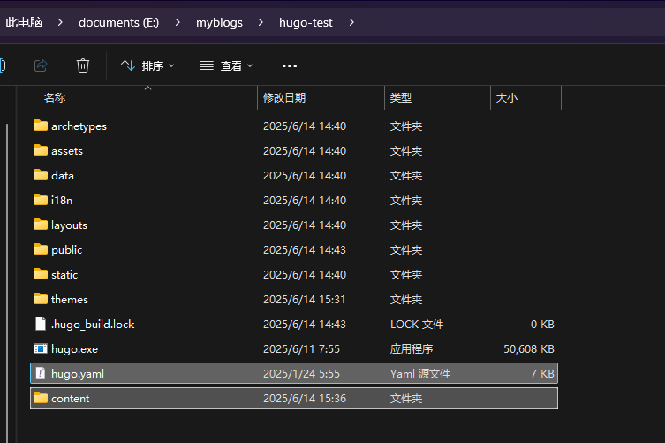
Task: Select the hugo.exe file name
Action: coord(75,349)
